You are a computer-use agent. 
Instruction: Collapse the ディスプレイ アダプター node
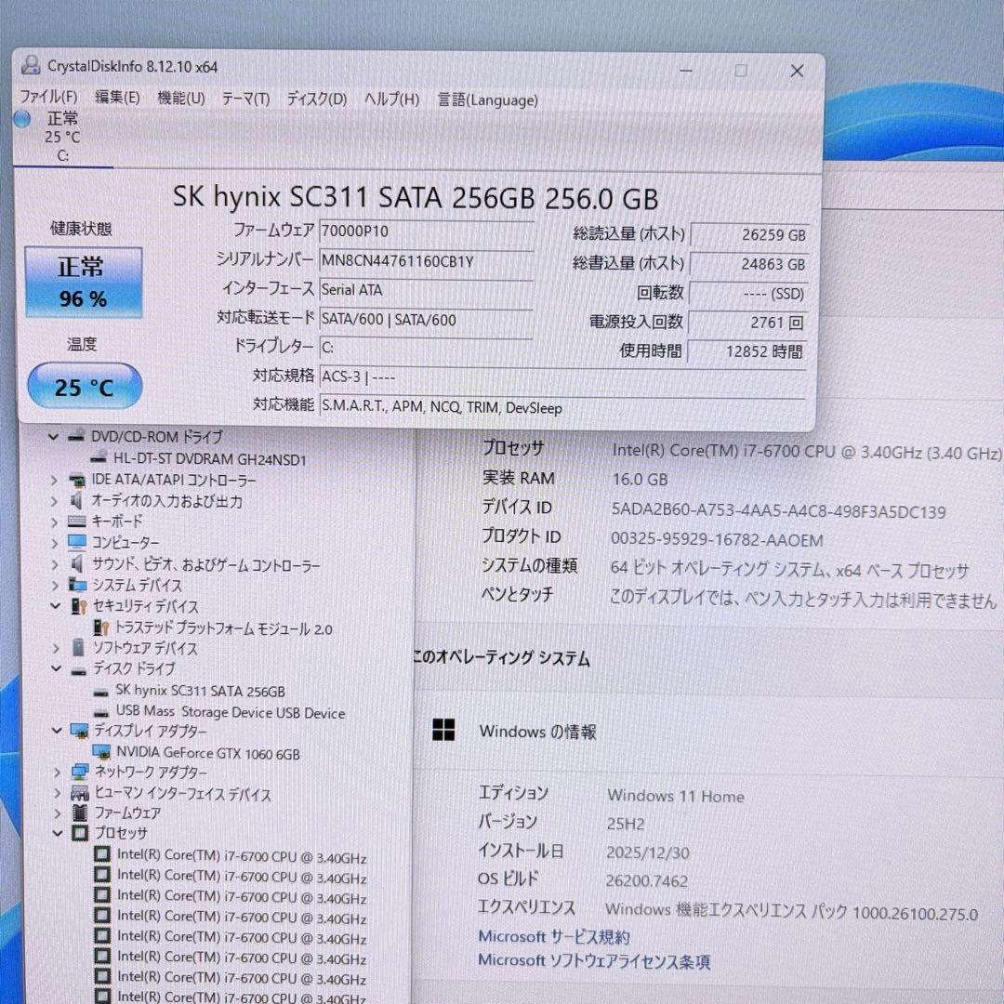pos(57,731)
